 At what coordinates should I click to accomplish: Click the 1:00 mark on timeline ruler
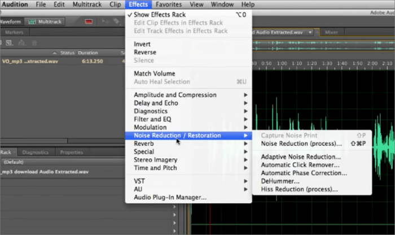point(282,63)
